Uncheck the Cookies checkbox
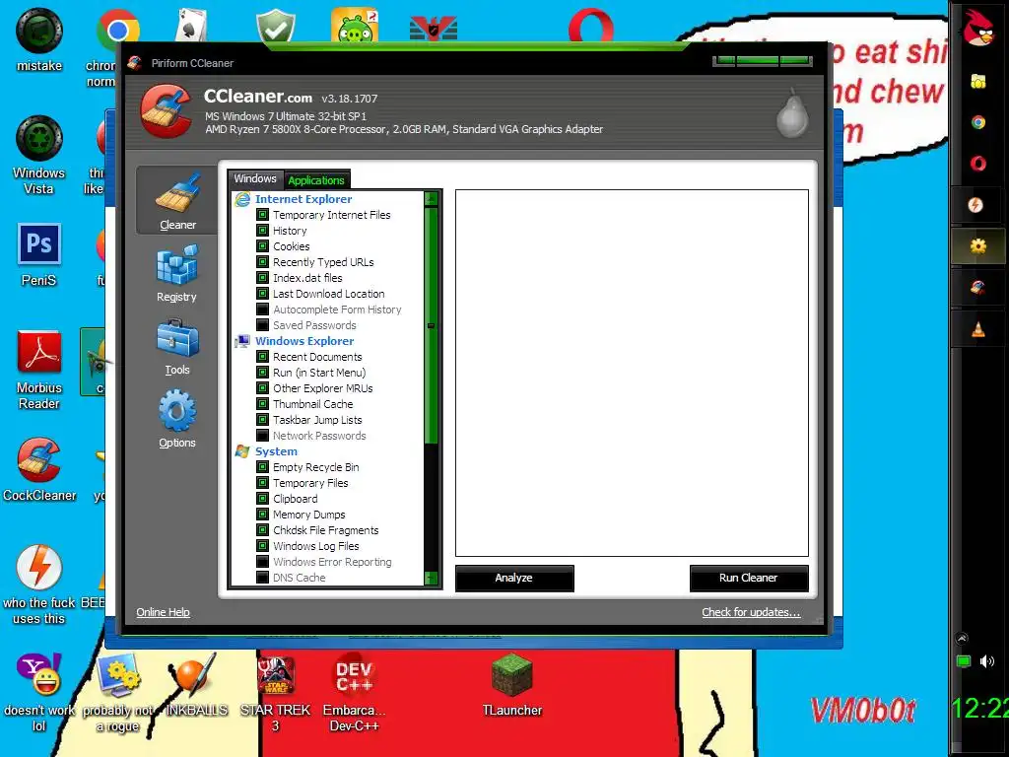Screen dimensions: 1009x757 click(262, 245)
